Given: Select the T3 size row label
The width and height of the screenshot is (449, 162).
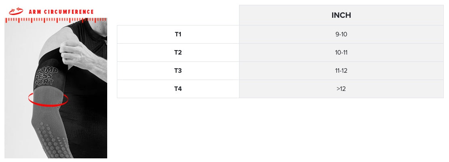Looking at the screenshot, I should 178,71.
